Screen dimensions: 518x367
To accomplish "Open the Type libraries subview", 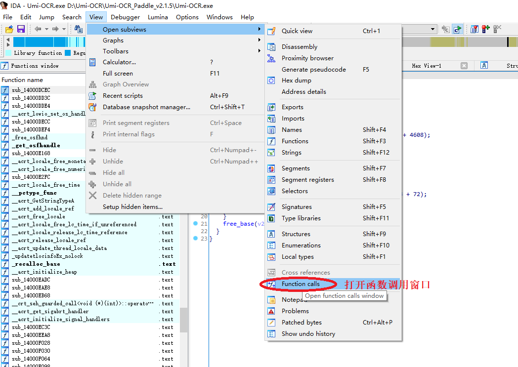I will tap(334, 218).
